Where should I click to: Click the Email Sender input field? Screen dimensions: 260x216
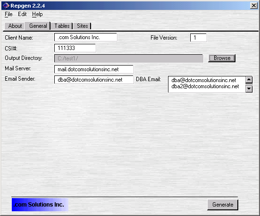pos(94,80)
